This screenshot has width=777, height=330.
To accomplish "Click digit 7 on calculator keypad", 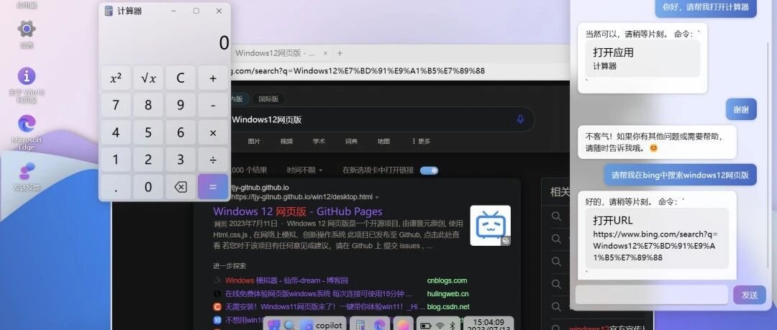I will point(116,105).
